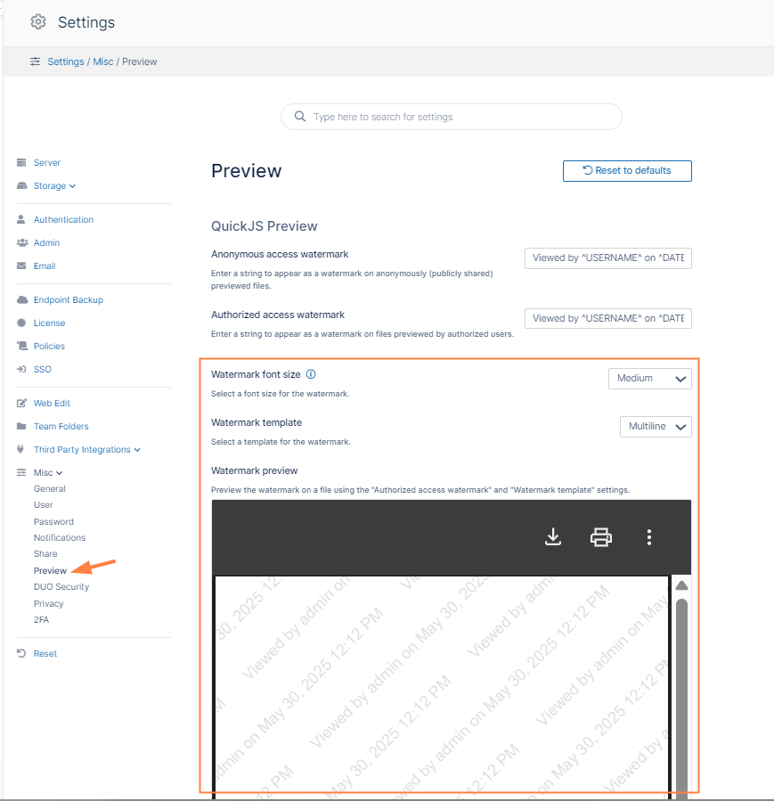This screenshot has width=774, height=801.
Task: Click the Anonymous access watermark text field
Action: [x=608, y=258]
